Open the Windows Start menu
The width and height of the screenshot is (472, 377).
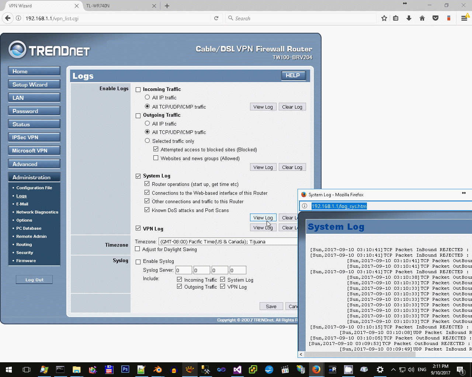[x=9, y=370]
